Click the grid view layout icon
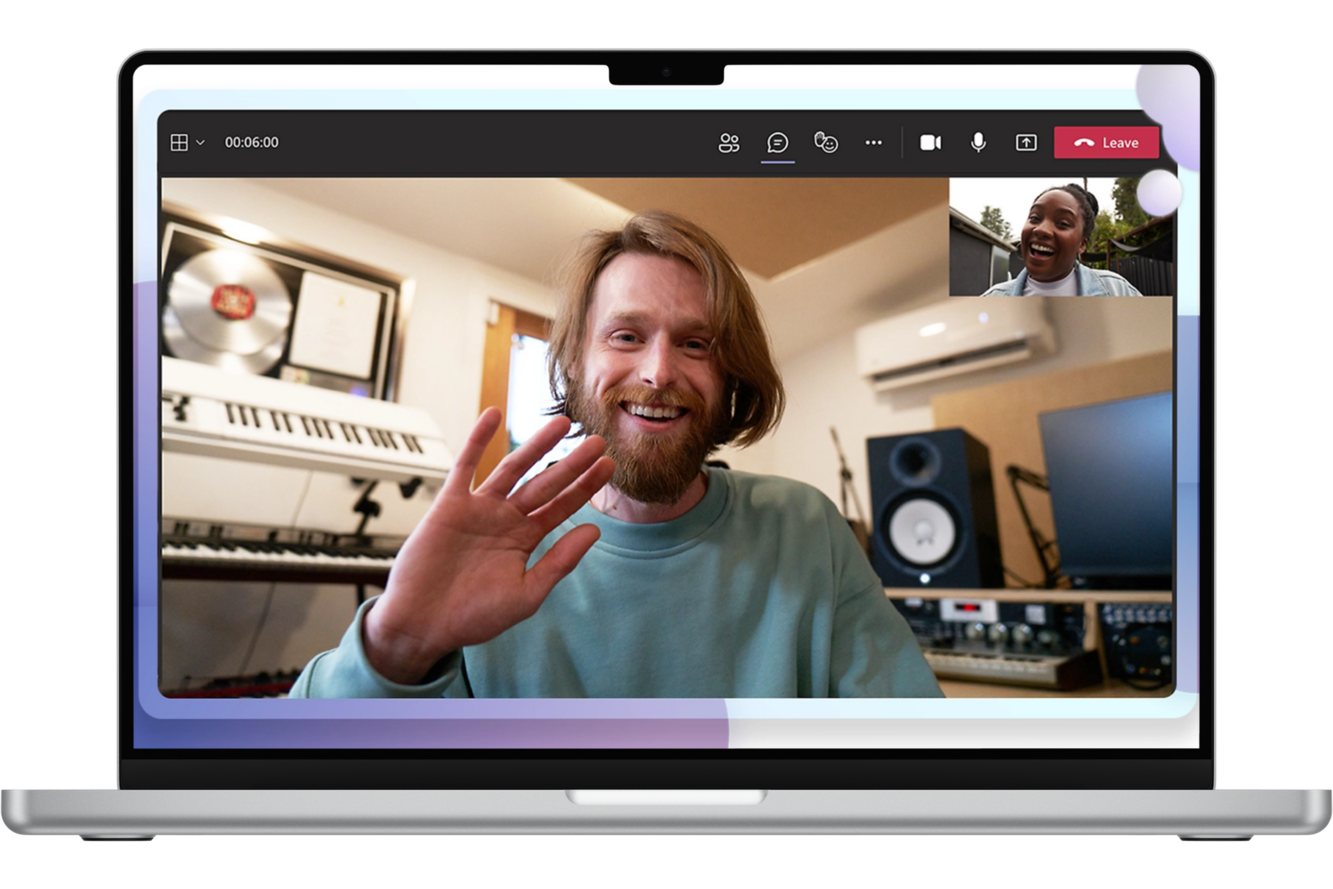Screen dimensions: 1333x889 [x=179, y=142]
